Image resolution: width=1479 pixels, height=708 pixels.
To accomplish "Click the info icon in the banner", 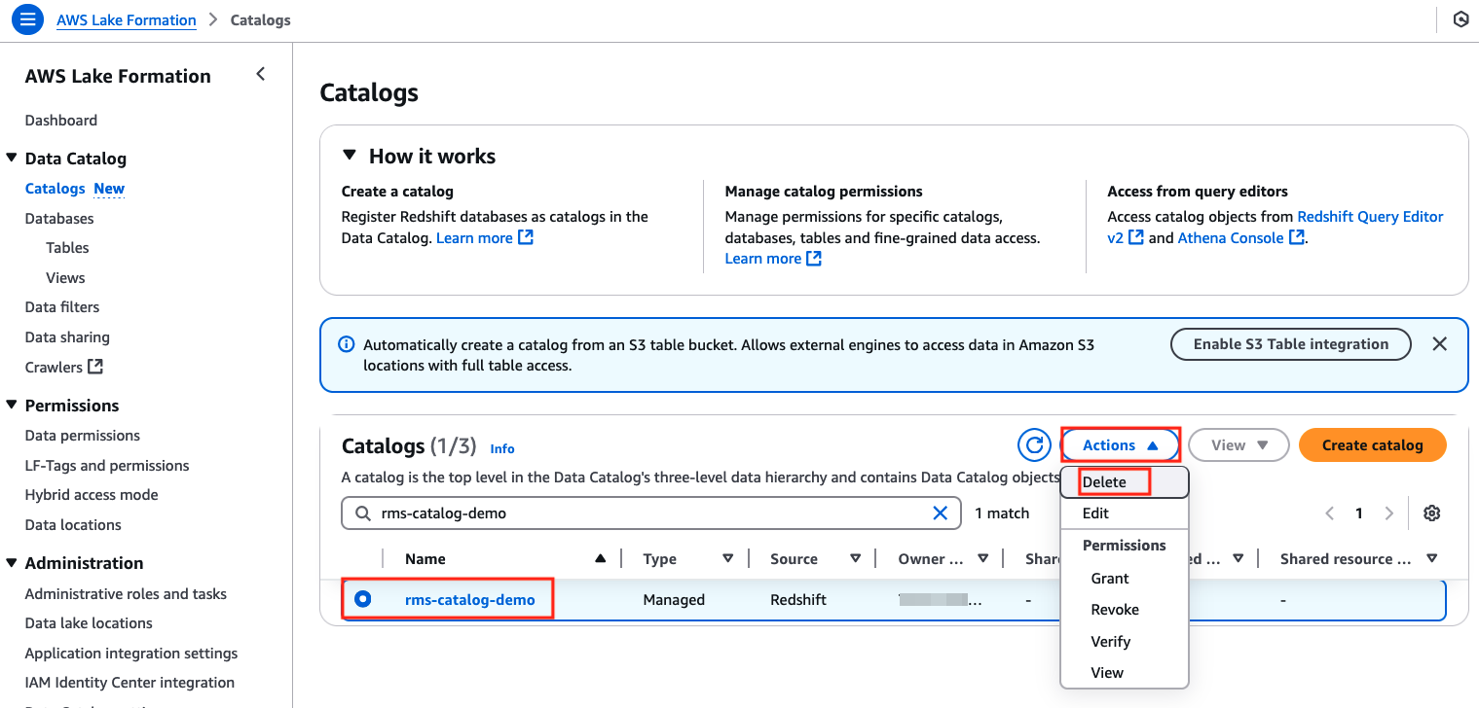I will point(346,344).
